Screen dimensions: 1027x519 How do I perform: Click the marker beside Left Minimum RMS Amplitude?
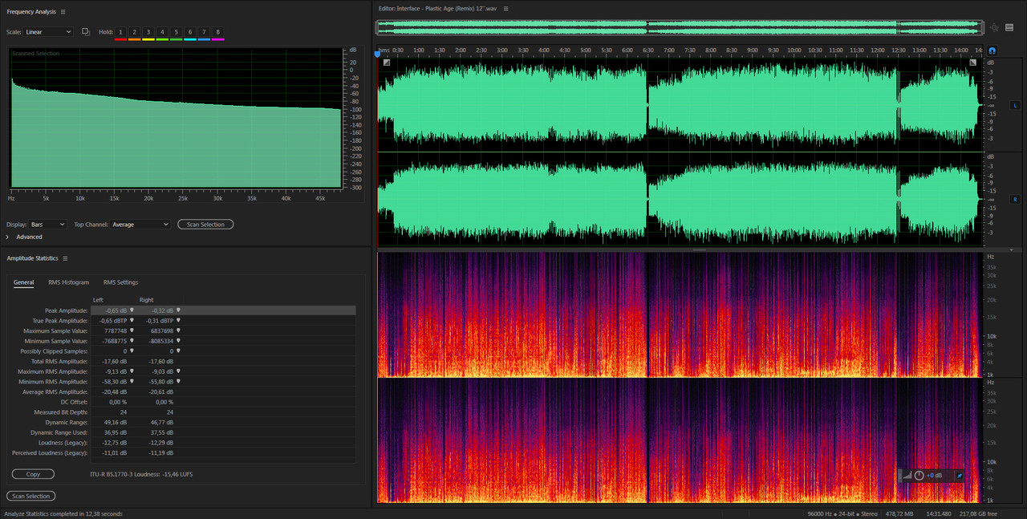tap(132, 381)
